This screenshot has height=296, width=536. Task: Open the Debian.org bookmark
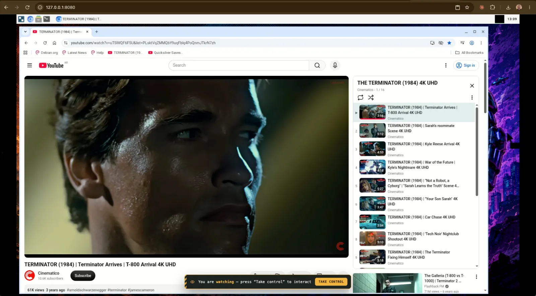tap(47, 53)
